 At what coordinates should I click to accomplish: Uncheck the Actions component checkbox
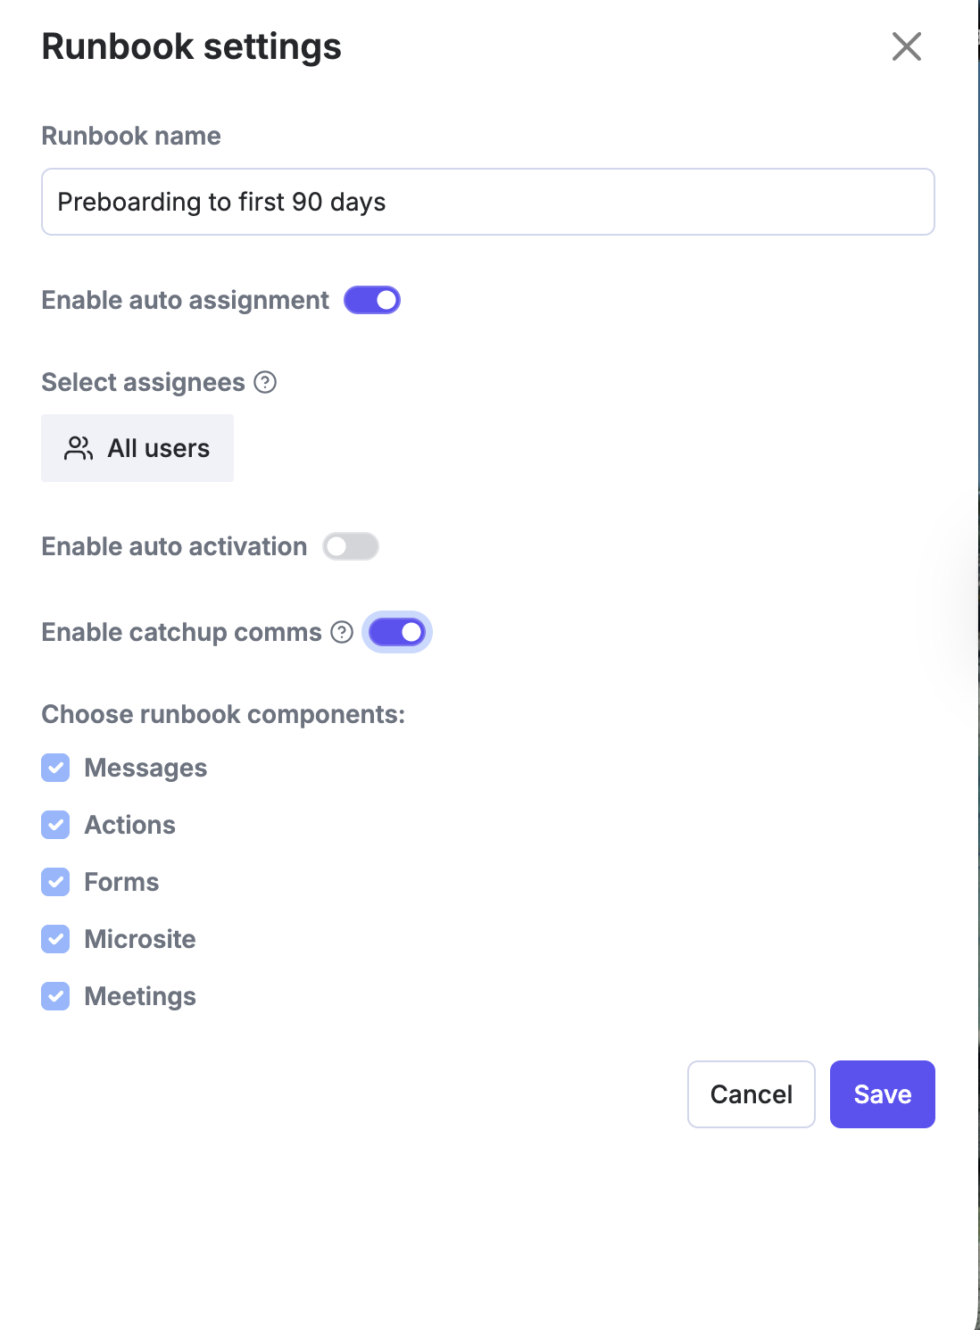[x=55, y=825]
